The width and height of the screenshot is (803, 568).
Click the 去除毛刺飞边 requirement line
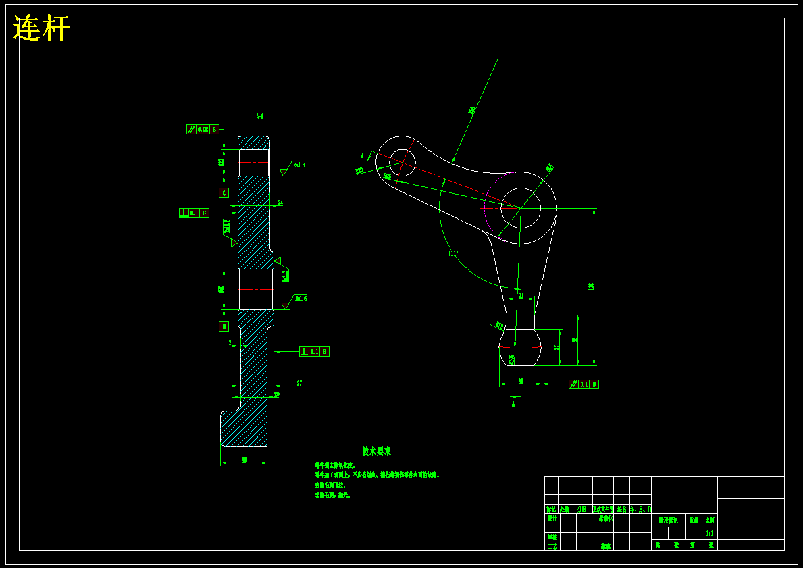pyautogui.click(x=330, y=484)
